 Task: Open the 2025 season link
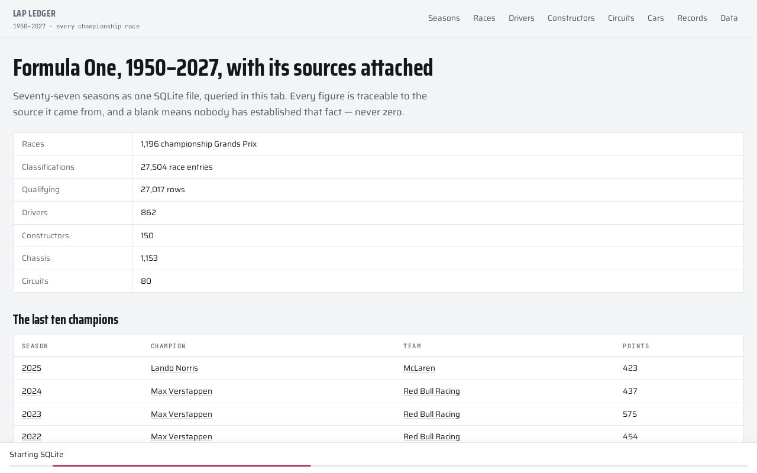click(x=31, y=368)
